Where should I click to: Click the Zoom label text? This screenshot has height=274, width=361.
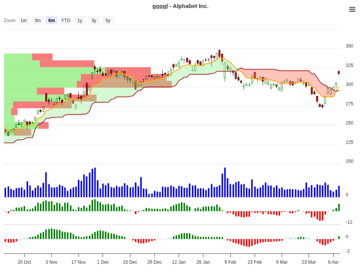click(x=9, y=20)
